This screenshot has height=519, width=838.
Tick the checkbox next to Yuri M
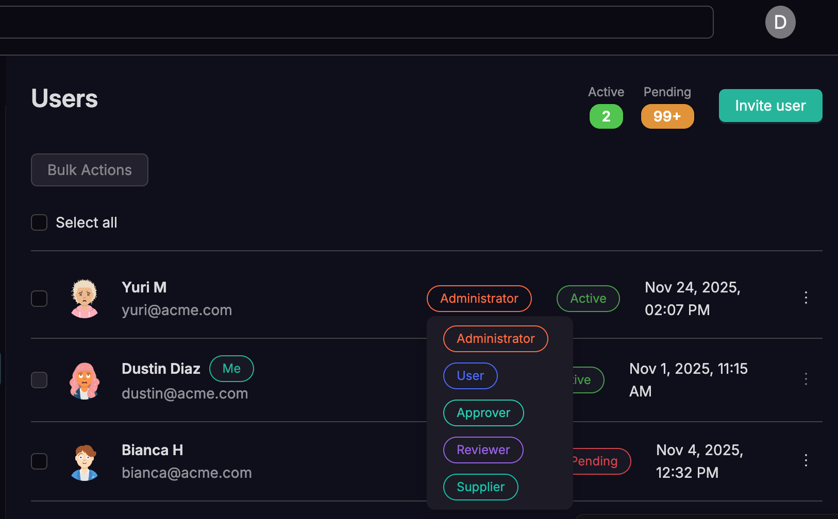39,299
